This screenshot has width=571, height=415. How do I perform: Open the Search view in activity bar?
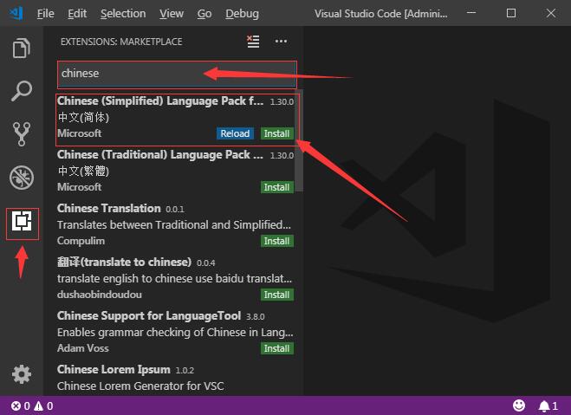pos(22,91)
